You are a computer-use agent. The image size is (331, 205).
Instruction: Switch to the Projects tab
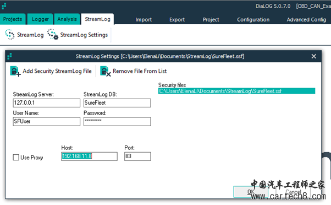click(x=13, y=19)
